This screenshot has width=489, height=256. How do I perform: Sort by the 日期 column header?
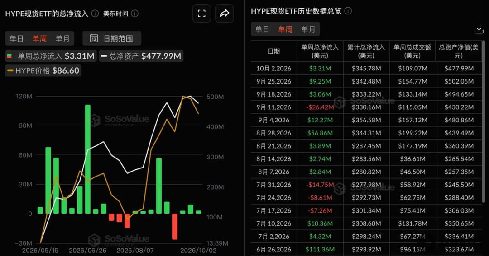pyautogui.click(x=274, y=51)
